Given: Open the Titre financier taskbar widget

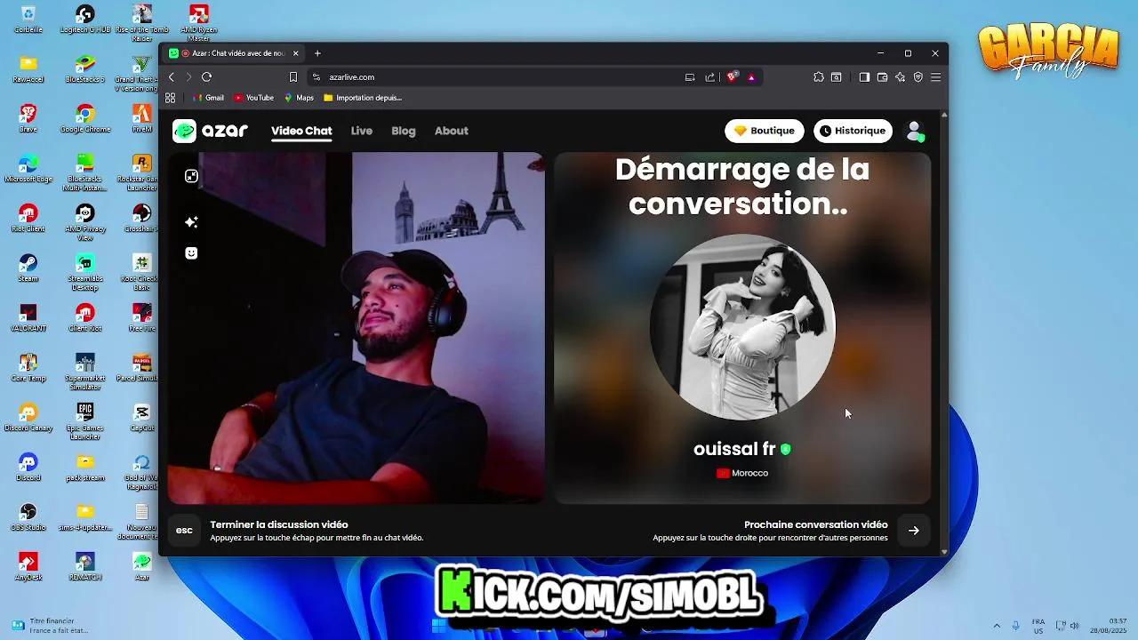Looking at the screenshot, I should [x=49, y=626].
